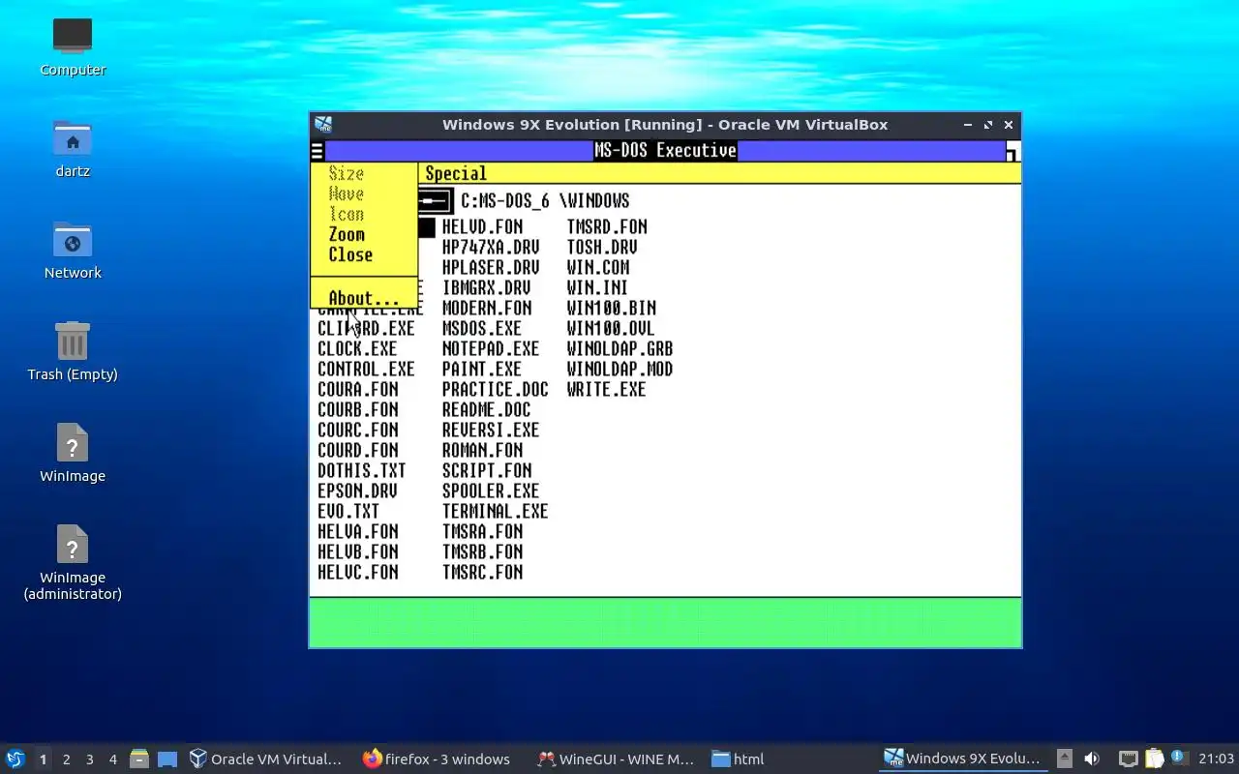Select file IBMGRX.DRV
The width and height of the screenshot is (1239, 774).
[486, 288]
